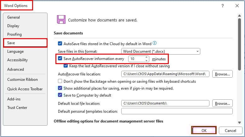The width and height of the screenshot is (245, 137).
Task: Click the floppy disk save icon
Action: (61, 20)
